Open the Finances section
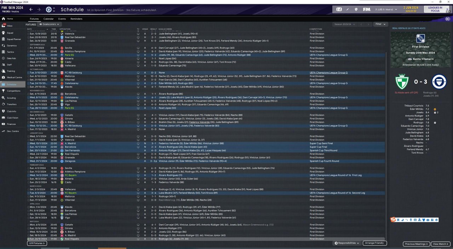 point(13,124)
